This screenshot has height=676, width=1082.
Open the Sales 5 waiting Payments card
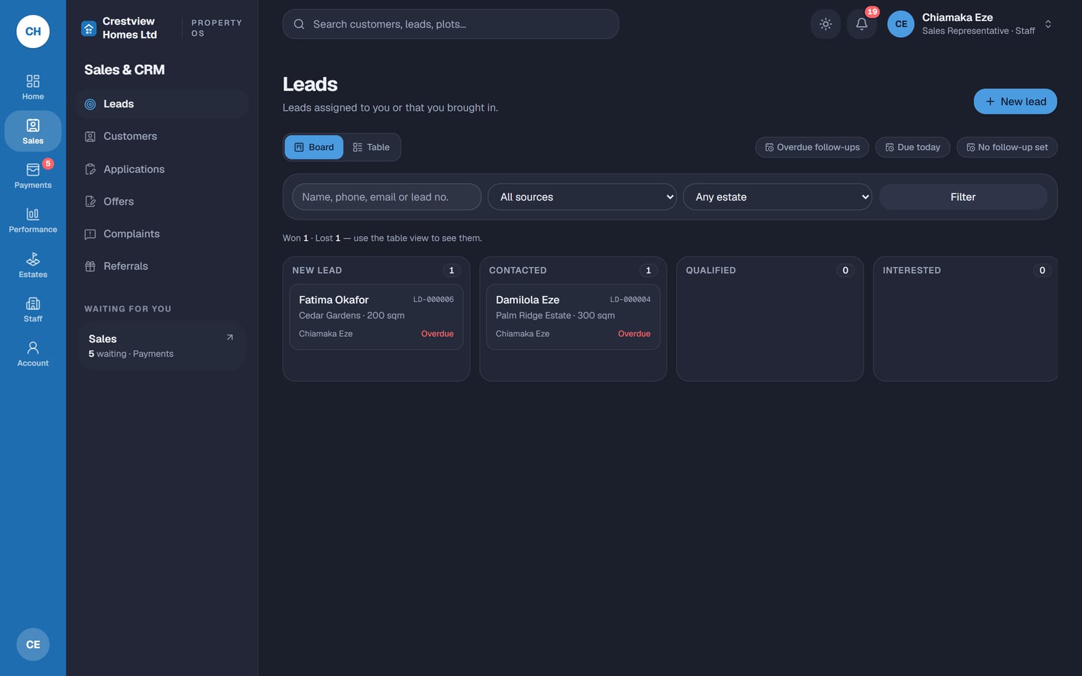pos(162,345)
